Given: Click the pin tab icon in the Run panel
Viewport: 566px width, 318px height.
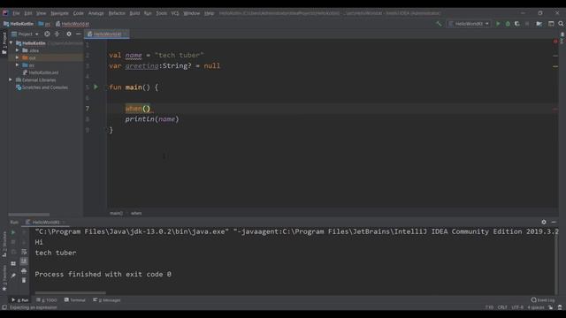Looking at the screenshot, I should 13,276.
